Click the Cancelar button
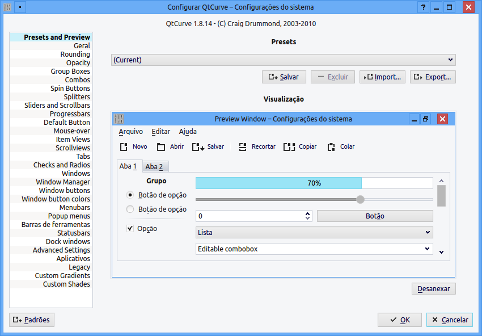 click(x=450, y=320)
